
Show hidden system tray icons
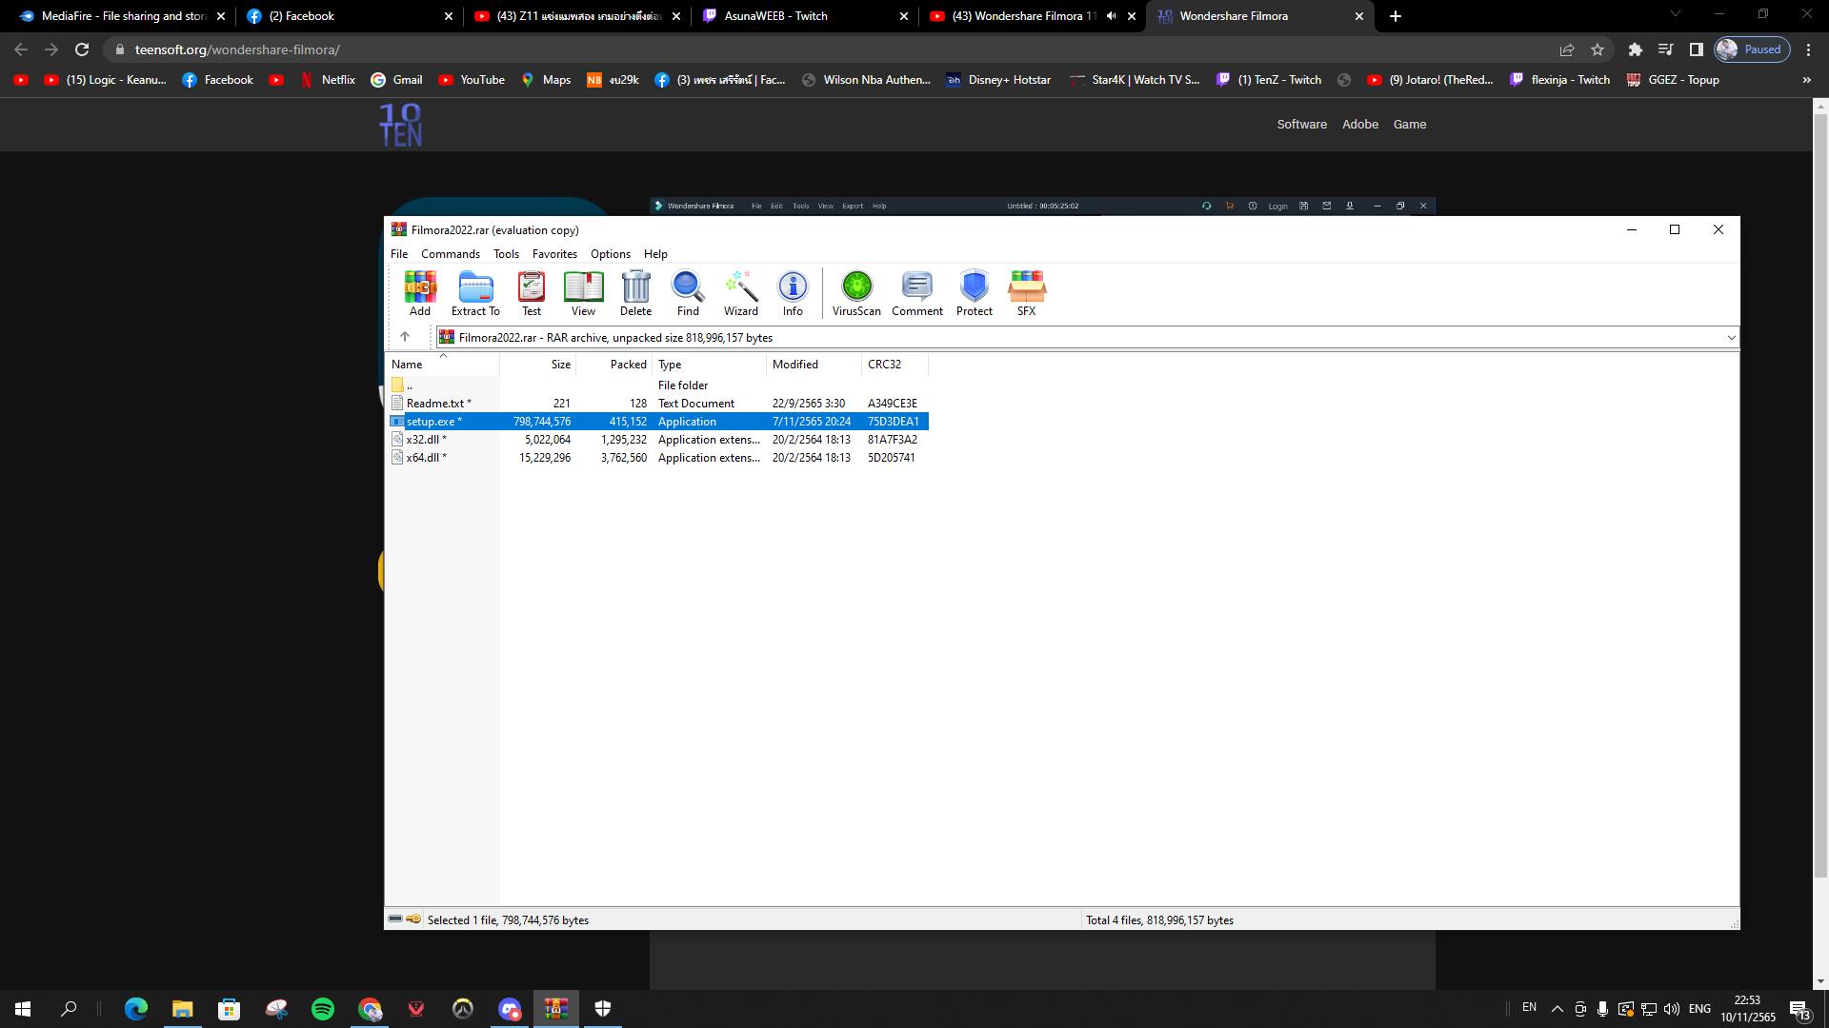(1557, 1008)
